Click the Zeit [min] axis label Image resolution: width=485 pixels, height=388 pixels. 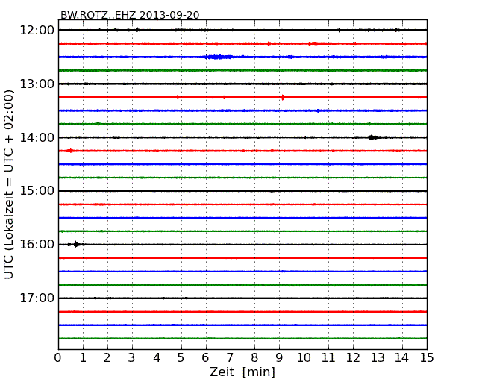coord(242,372)
